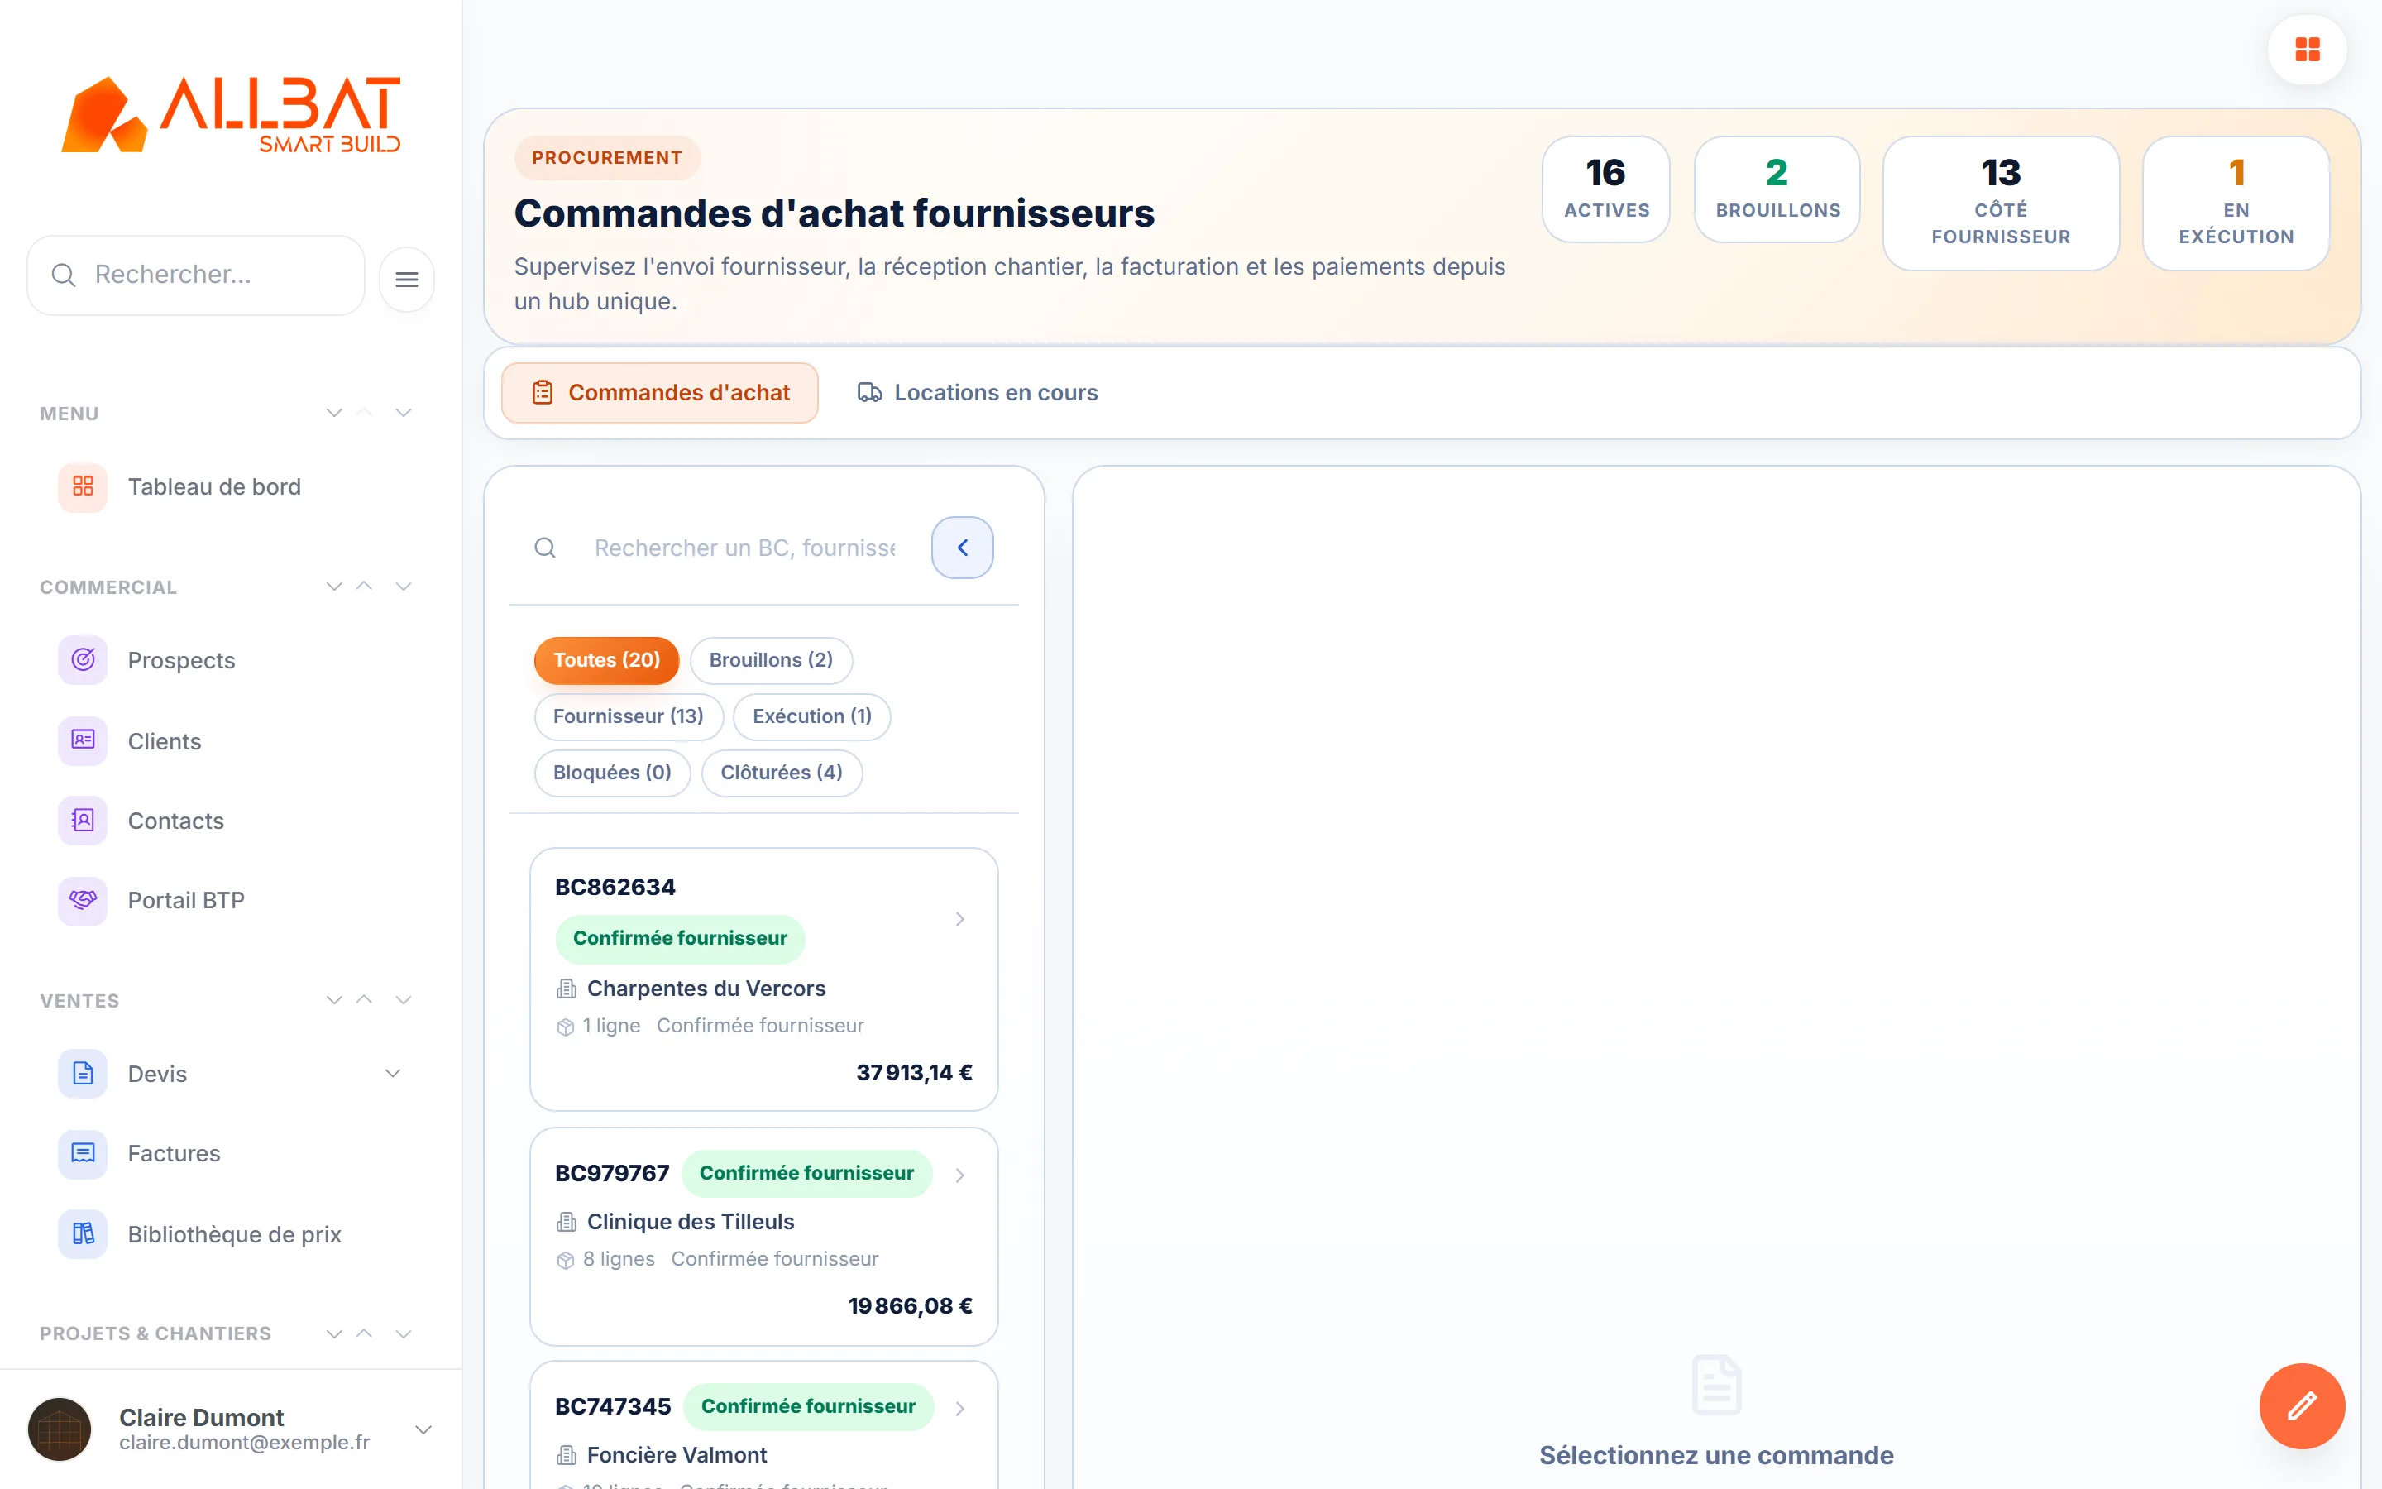Viewport: 2382px width, 1489px height.
Task: Collapse the VENTES section up chevron
Action: coord(364,999)
